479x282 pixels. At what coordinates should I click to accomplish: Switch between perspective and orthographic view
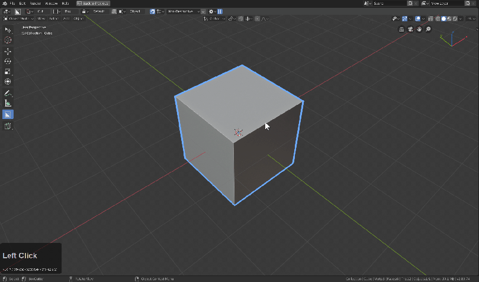[x=401, y=29]
